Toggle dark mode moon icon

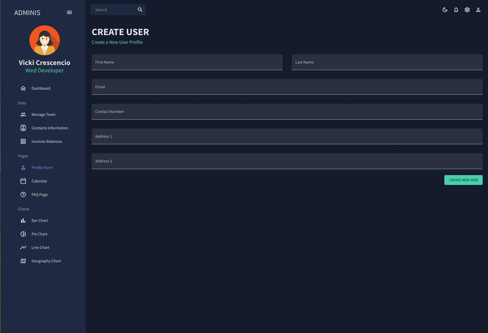pyautogui.click(x=445, y=10)
